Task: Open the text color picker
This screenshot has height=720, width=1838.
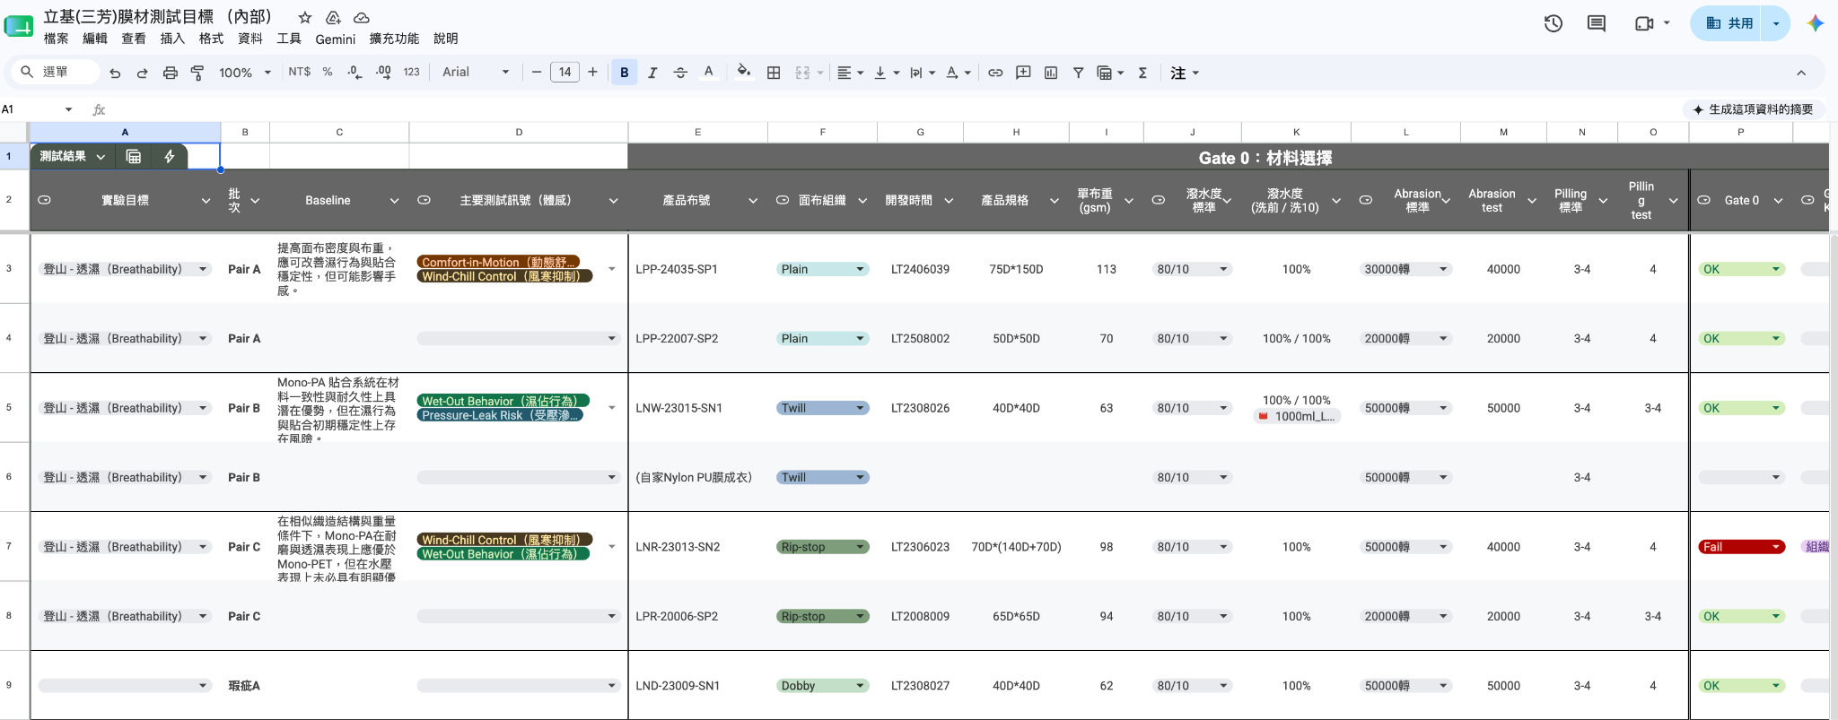Action: click(709, 73)
